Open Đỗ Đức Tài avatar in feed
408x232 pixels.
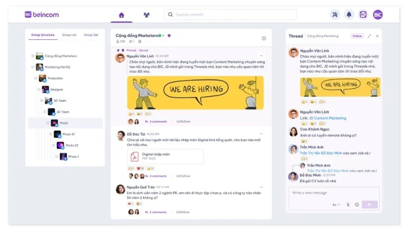[121, 136]
